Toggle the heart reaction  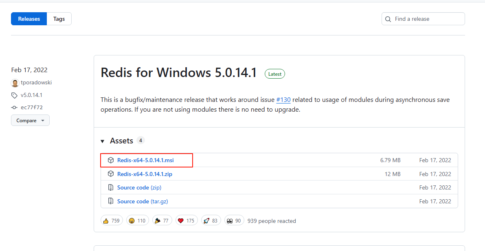click(187, 221)
